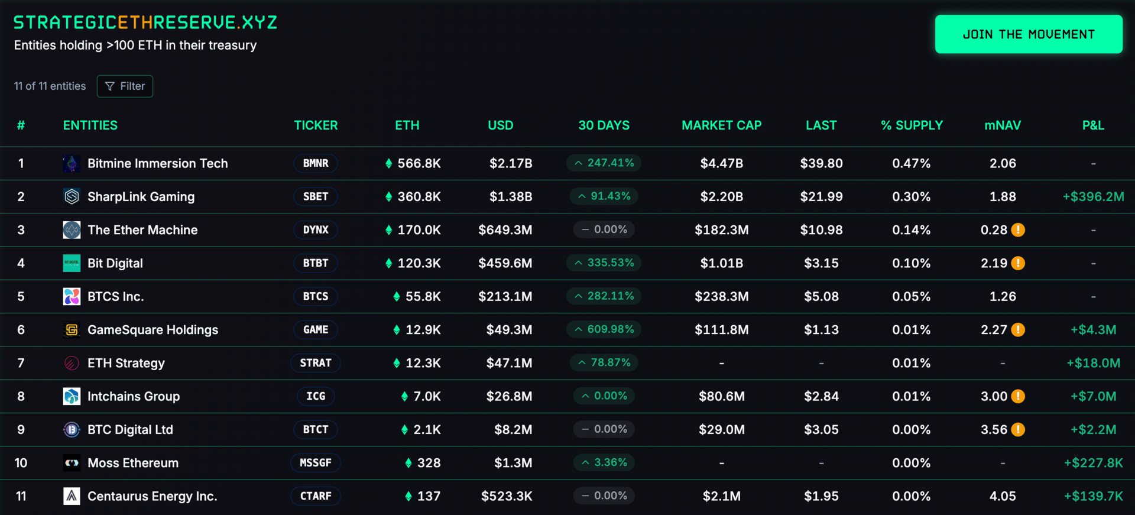Click the warning icon beside mNAV 3.56
Viewport: 1135px width, 515px height.
tap(1018, 430)
